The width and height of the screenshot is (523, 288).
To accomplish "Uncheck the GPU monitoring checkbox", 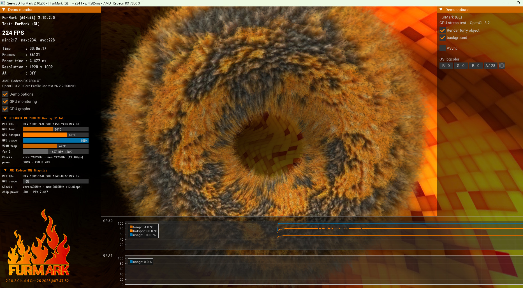I will [5, 101].
